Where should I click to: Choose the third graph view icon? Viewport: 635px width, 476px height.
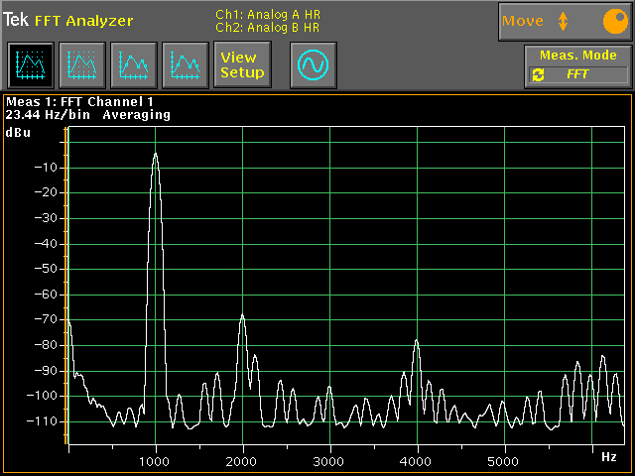pos(134,65)
